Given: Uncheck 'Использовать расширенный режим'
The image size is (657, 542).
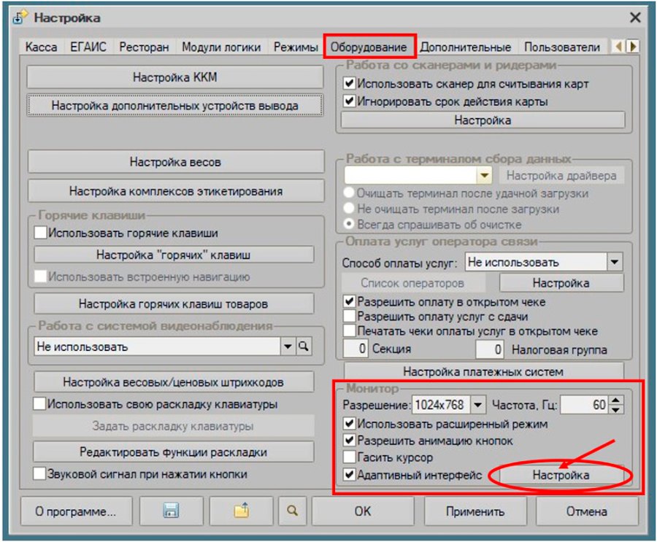Looking at the screenshot, I should click(350, 424).
